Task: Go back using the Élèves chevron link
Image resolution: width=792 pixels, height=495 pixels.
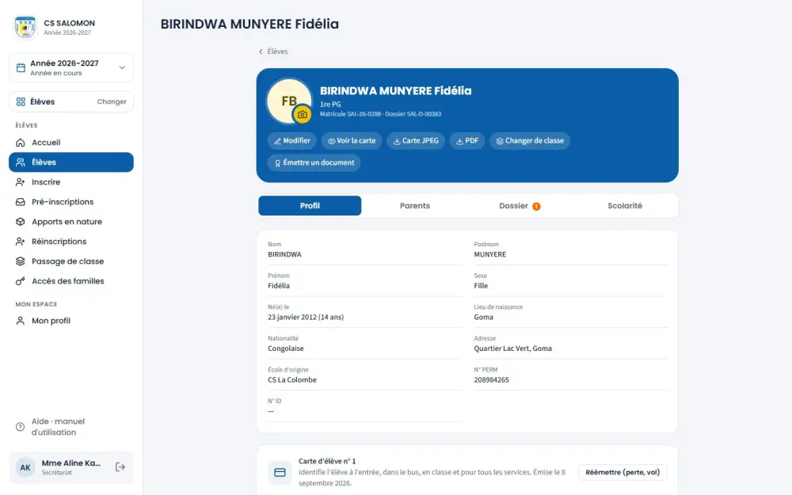Action: pyautogui.click(x=272, y=51)
